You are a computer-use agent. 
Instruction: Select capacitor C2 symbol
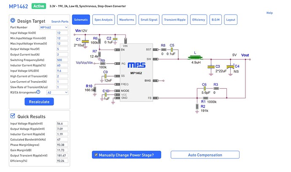point(115,39)
